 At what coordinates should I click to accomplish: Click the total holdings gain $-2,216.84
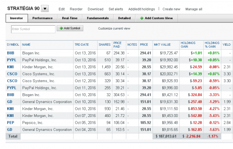pos(191,136)
